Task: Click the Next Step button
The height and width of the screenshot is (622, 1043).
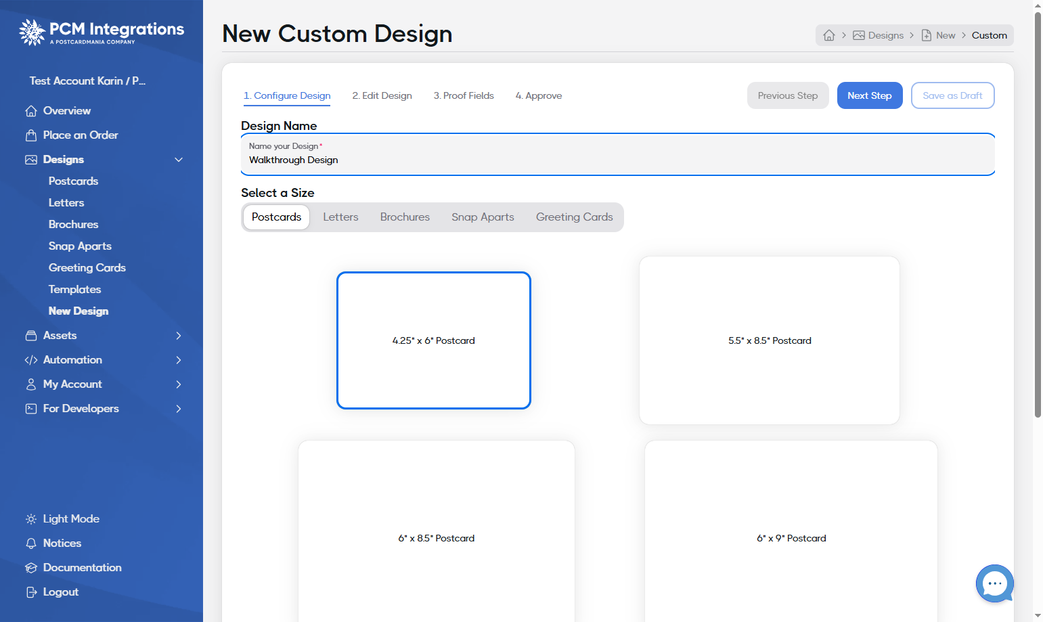Action: coord(870,95)
